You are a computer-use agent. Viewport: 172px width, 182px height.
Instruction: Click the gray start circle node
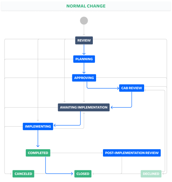click(x=84, y=21)
